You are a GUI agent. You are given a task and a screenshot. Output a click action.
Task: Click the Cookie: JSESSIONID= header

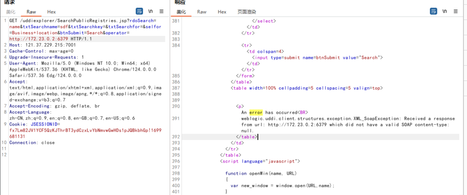pyautogui.click(x=34, y=124)
